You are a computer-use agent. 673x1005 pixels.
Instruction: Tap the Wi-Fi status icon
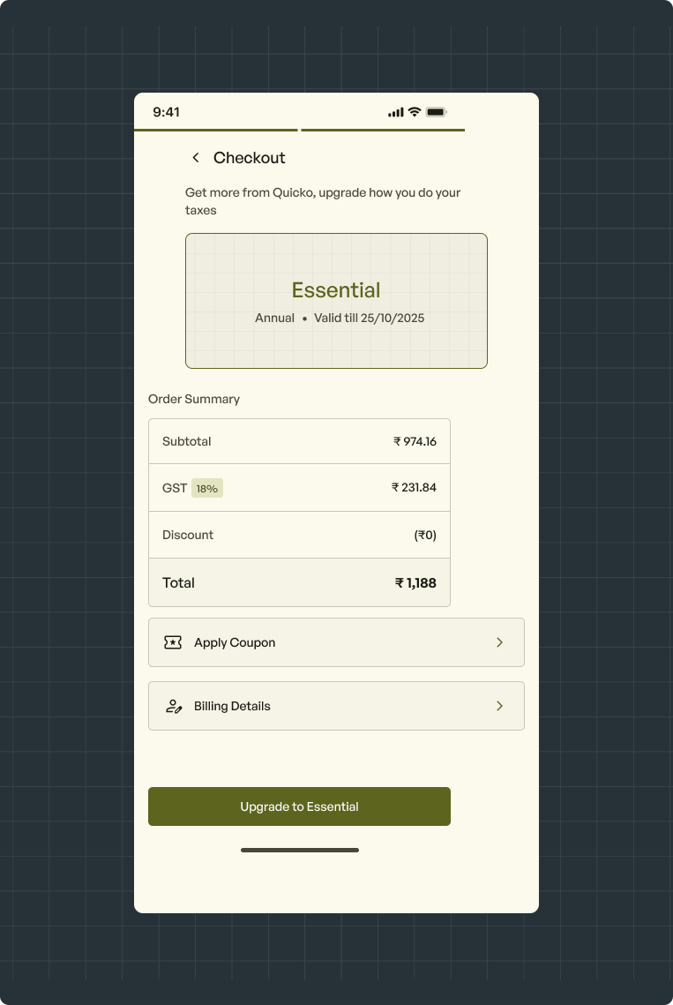415,112
